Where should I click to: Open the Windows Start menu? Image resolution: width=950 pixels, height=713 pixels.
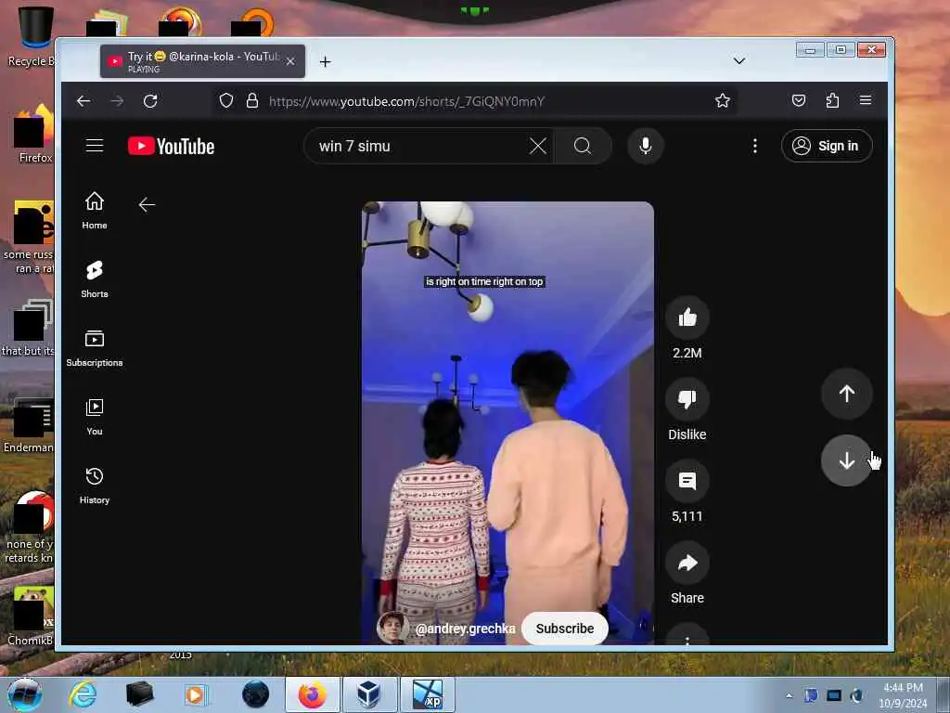24,694
